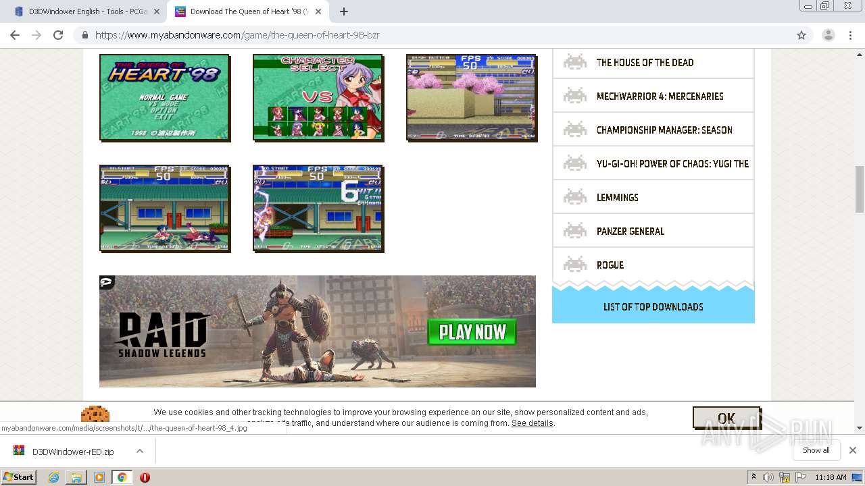Open the Action Center flag icon

pos(801,477)
